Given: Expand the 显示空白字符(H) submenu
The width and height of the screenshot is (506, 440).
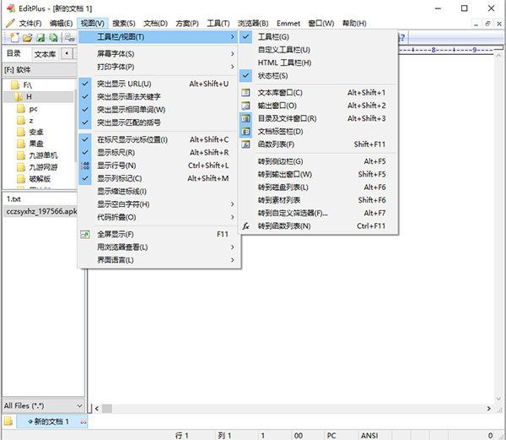Looking at the screenshot, I should click(x=159, y=204).
